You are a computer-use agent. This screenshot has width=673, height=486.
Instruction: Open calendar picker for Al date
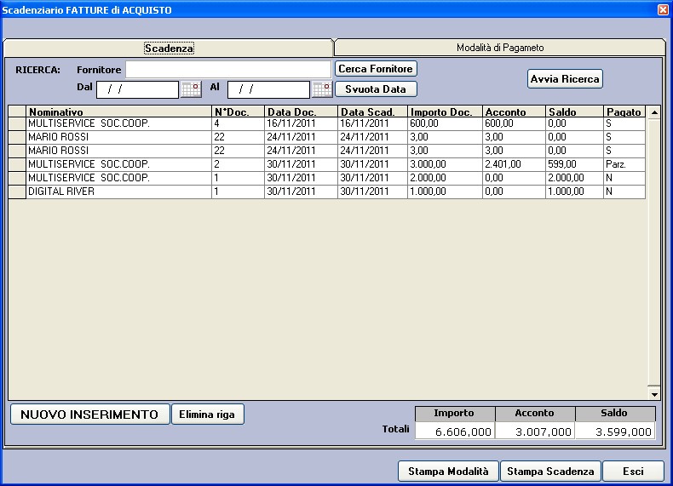click(322, 89)
